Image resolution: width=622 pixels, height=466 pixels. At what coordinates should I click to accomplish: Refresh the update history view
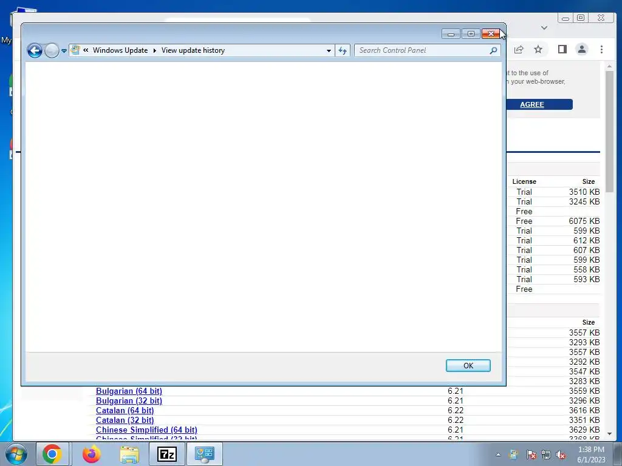tap(343, 50)
